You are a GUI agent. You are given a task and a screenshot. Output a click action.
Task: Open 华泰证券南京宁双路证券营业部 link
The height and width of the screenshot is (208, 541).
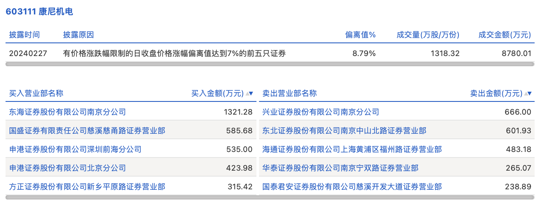[340, 168]
